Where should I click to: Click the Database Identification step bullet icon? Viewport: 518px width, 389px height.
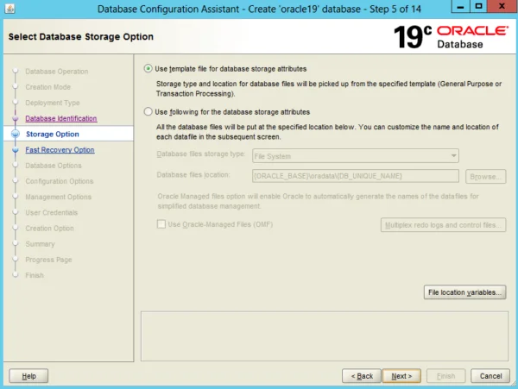[x=16, y=118]
